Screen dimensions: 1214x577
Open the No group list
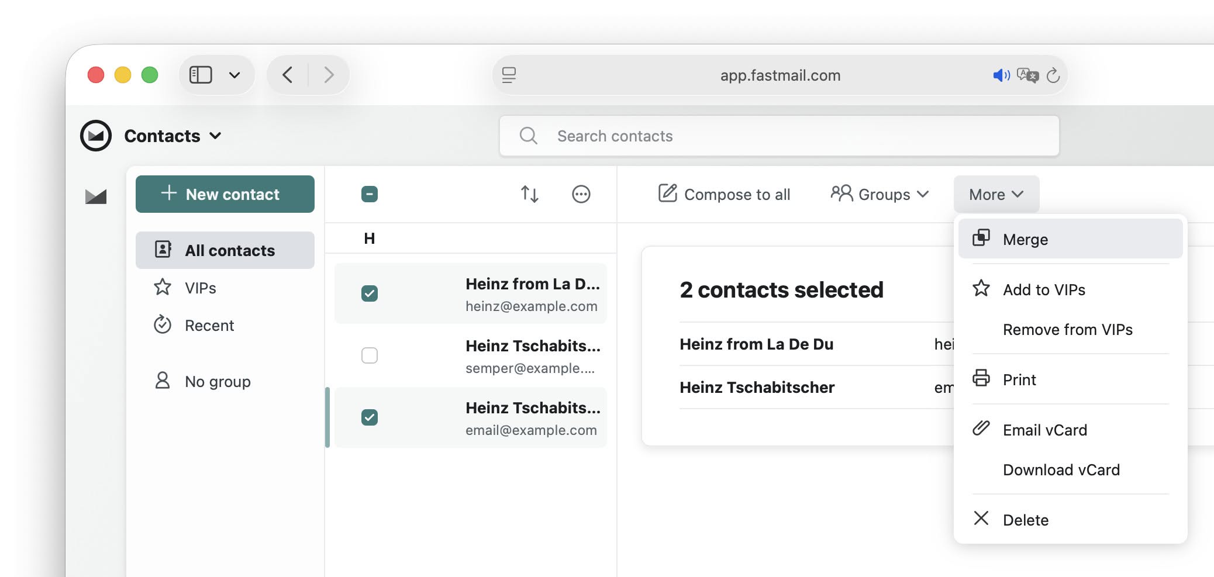click(x=225, y=381)
